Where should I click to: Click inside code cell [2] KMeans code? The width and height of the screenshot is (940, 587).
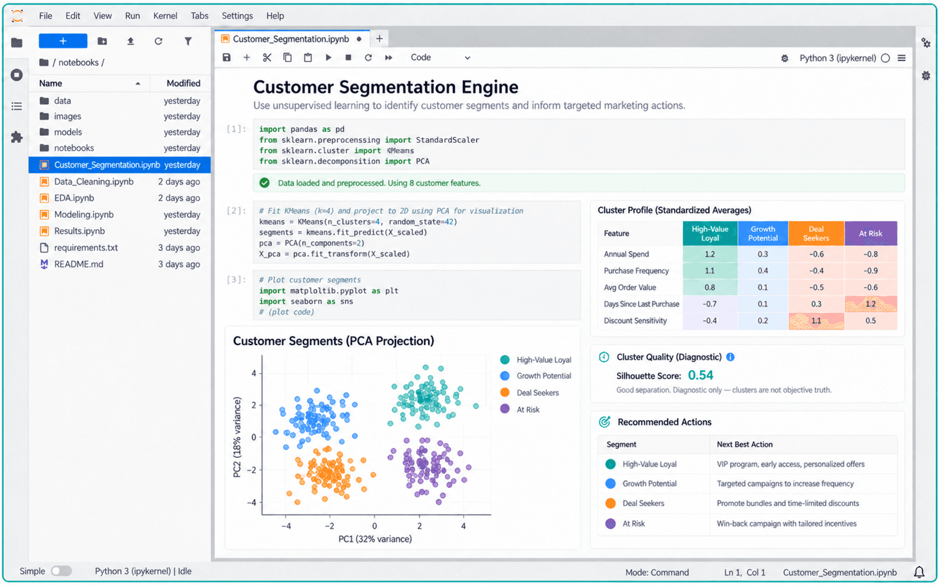click(x=417, y=232)
